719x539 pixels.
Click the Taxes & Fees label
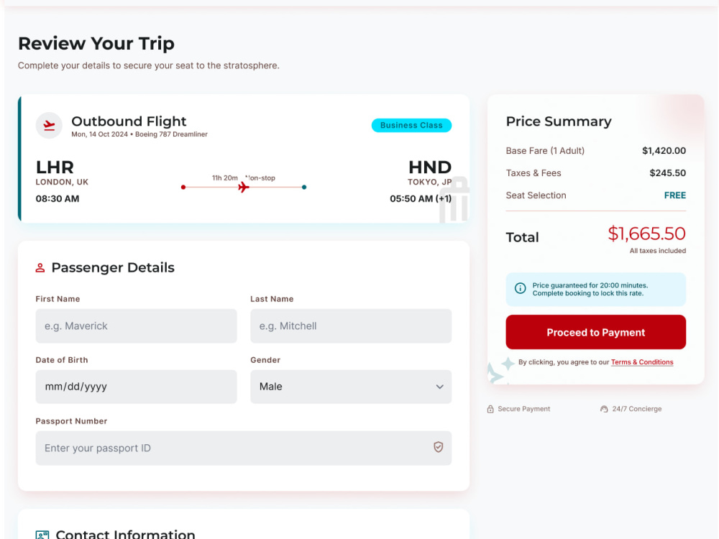pyautogui.click(x=533, y=173)
